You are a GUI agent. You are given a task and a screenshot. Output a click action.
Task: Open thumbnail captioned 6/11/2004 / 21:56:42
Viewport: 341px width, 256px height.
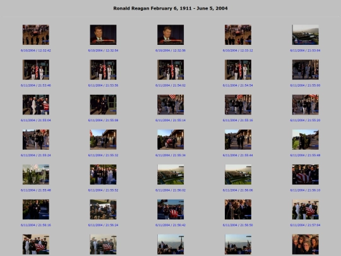point(170,209)
